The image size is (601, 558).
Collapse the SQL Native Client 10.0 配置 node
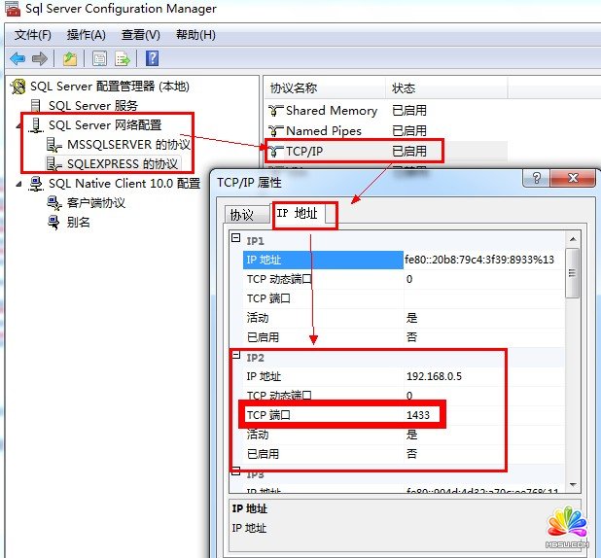(x=19, y=184)
